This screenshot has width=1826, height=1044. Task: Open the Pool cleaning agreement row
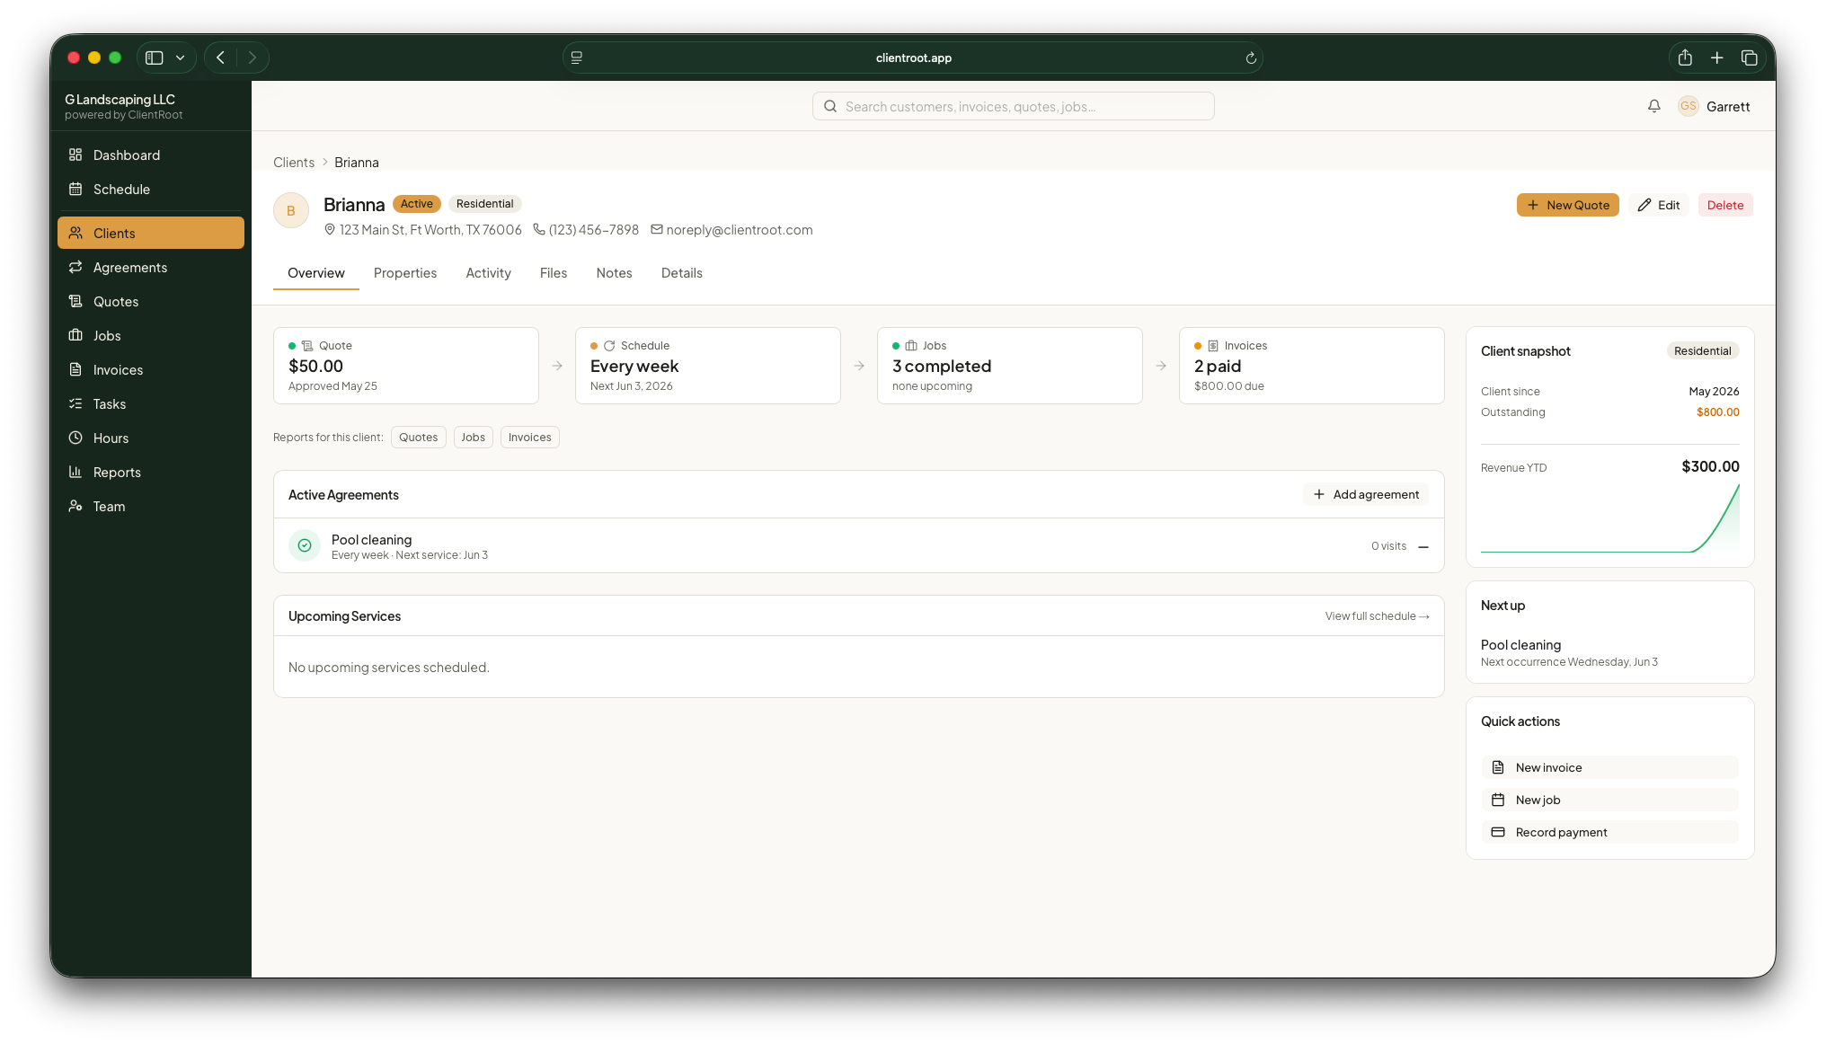pos(859,545)
